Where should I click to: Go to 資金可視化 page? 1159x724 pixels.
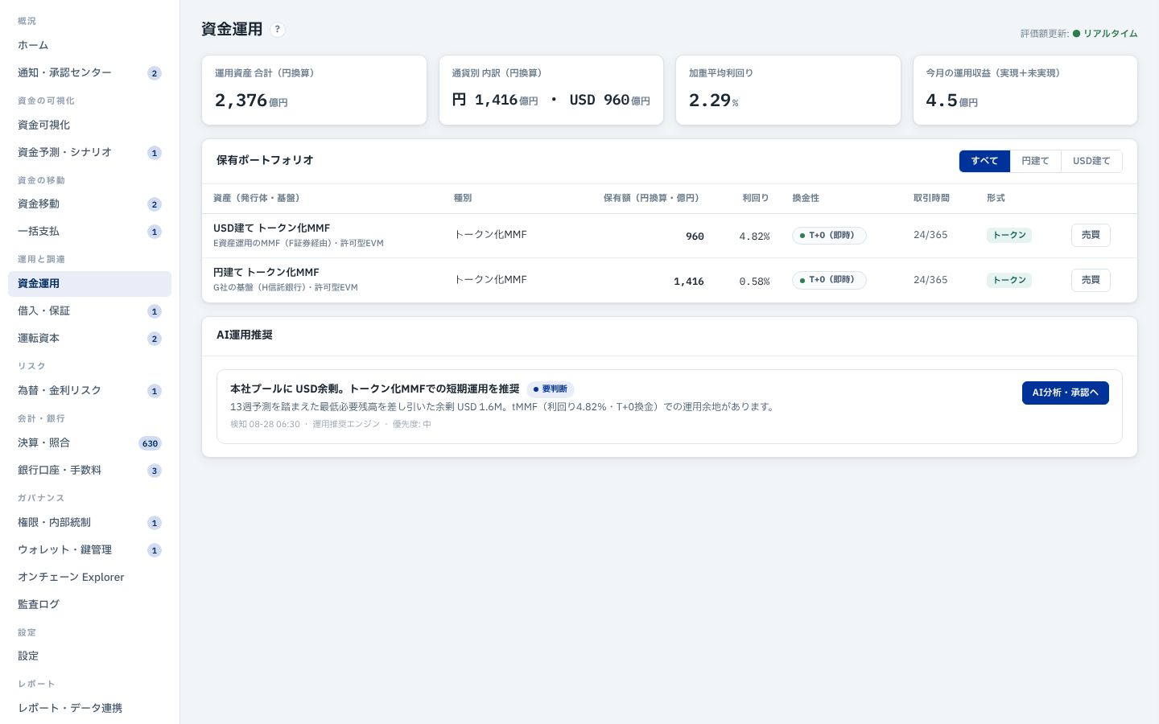click(89, 125)
